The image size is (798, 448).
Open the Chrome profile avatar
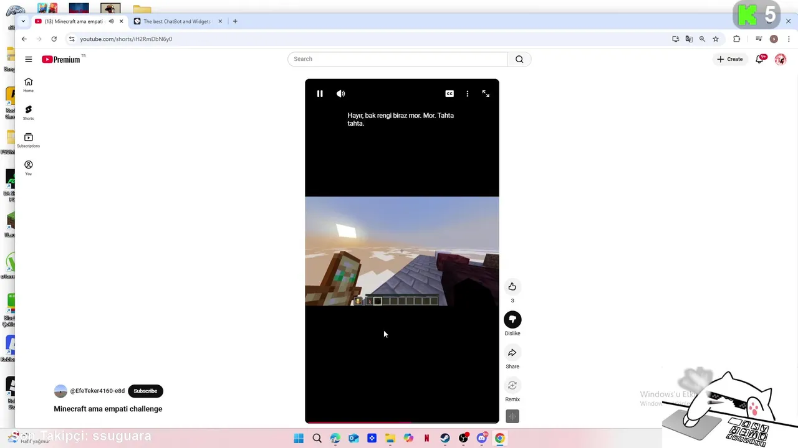coord(774,39)
